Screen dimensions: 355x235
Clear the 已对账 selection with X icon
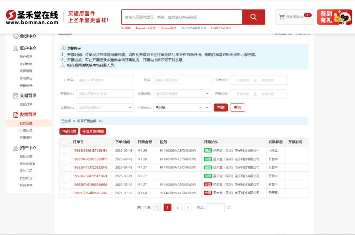point(200,108)
